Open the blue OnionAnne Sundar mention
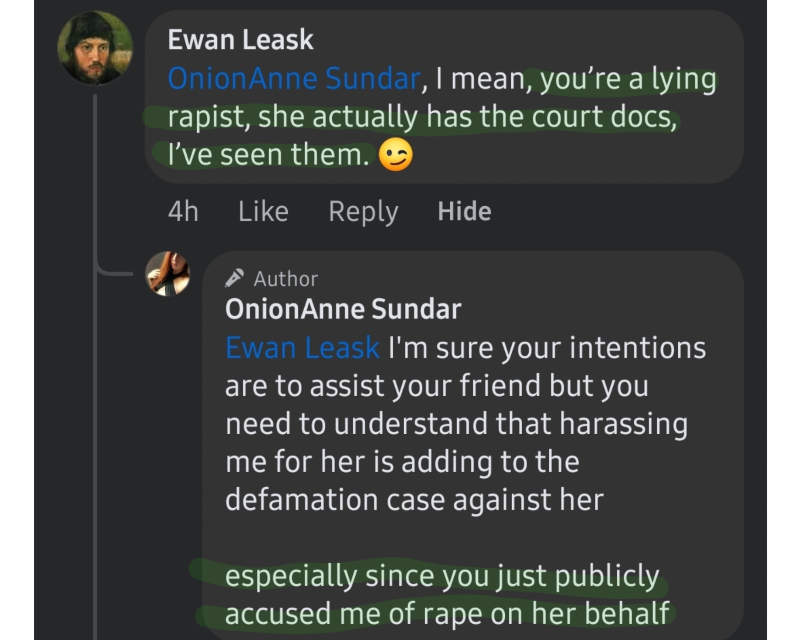 294,79
